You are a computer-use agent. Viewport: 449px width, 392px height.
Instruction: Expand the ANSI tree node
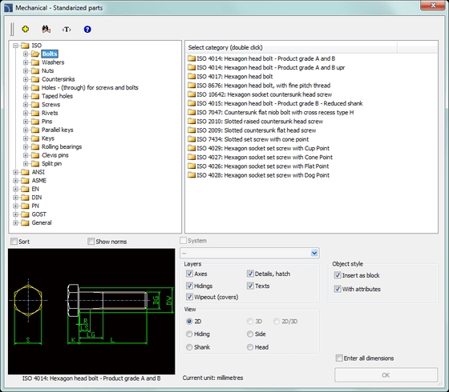[x=15, y=172]
